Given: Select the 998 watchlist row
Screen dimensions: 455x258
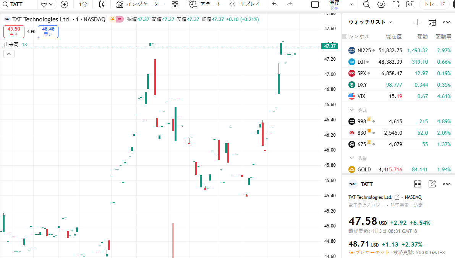Looking at the screenshot, I should pyautogui.click(x=399, y=121).
